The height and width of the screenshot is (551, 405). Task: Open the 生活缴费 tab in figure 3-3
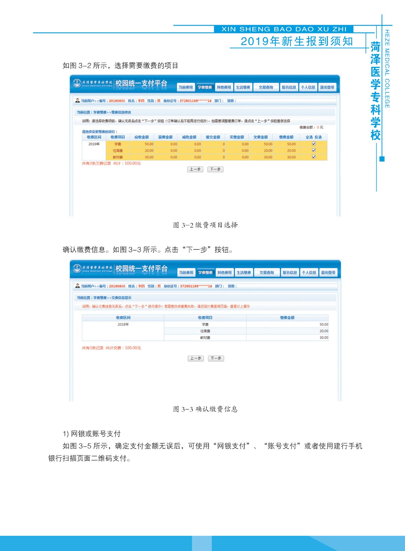(244, 273)
